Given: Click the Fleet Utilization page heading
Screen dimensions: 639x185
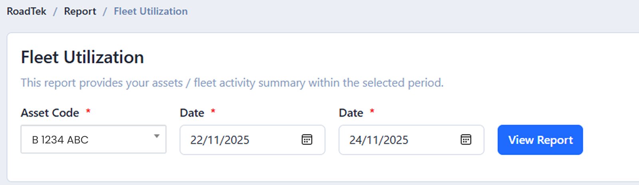Looking at the screenshot, I should tap(82, 57).
